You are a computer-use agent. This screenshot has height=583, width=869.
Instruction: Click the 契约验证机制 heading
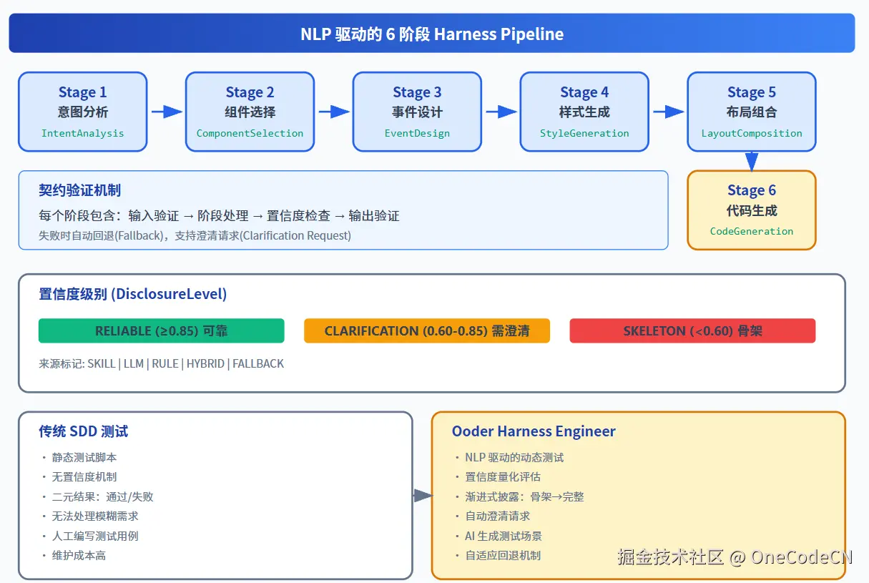(79, 190)
